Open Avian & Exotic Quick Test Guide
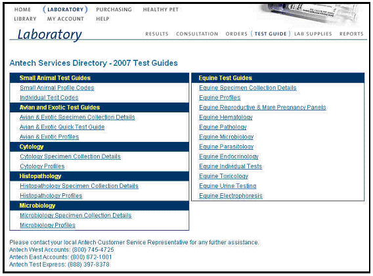Viewport: 373px width, 276px height. (x=62, y=127)
